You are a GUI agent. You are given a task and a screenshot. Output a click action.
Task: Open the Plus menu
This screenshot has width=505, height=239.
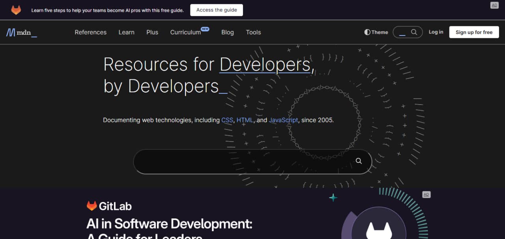152,32
